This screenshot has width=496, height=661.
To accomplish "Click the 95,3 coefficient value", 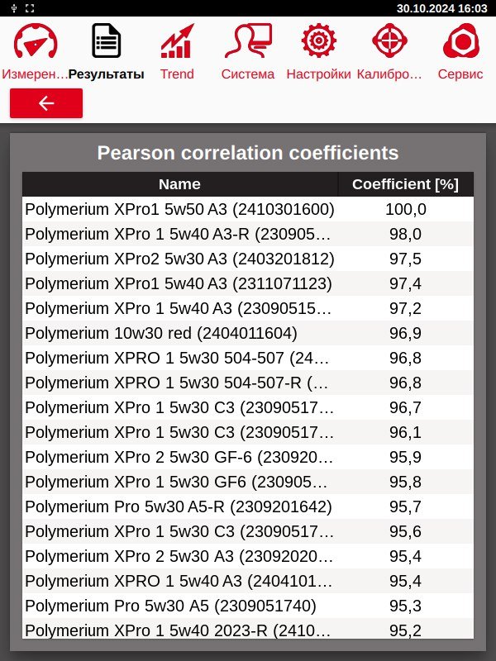I will (406, 606).
